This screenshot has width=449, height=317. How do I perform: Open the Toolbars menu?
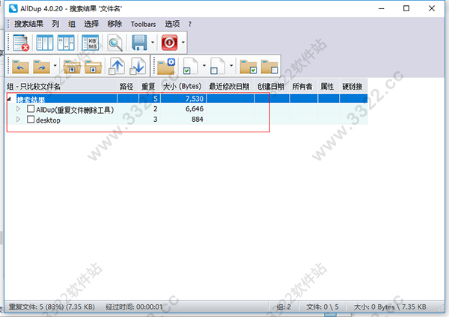pos(143,24)
